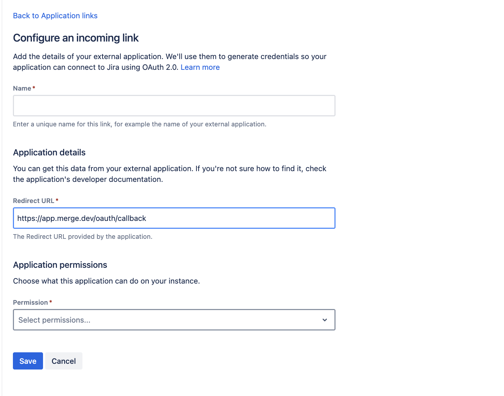Click the Choose what this application can do text

[x=106, y=281]
